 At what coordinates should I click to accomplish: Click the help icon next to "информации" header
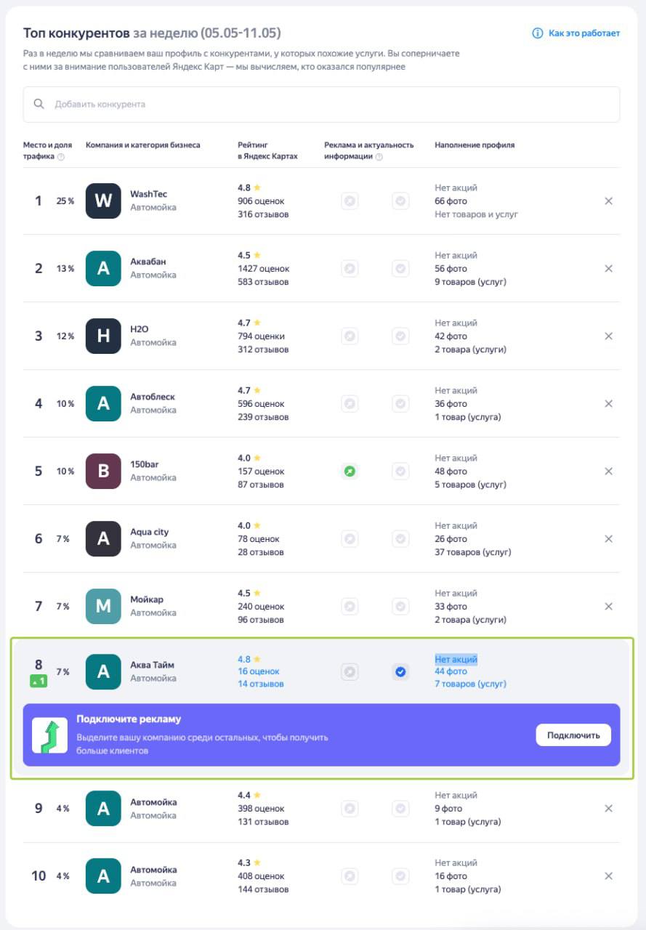[x=379, y=157]
